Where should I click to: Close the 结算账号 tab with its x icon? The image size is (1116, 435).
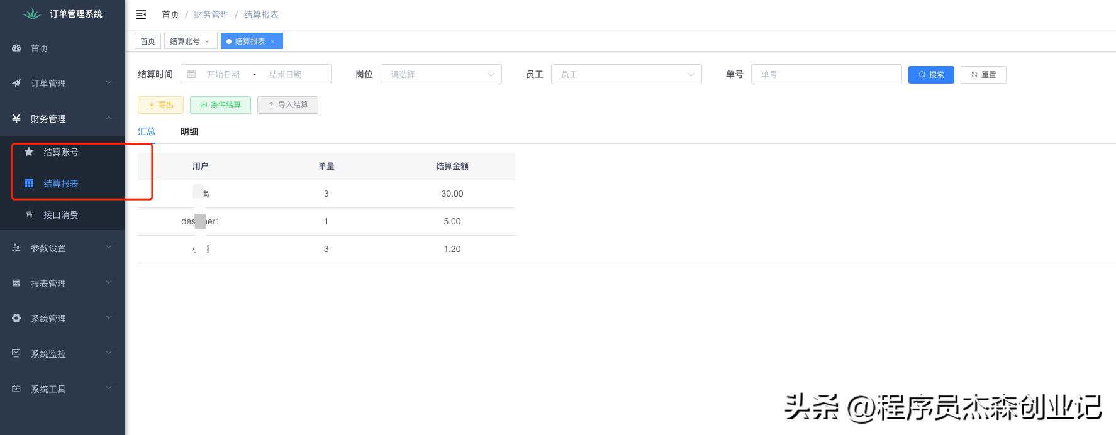[x=207, y=41]
